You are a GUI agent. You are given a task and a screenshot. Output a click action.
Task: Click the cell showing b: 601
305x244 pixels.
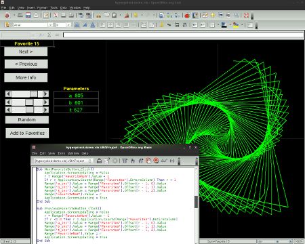[76, 102]
